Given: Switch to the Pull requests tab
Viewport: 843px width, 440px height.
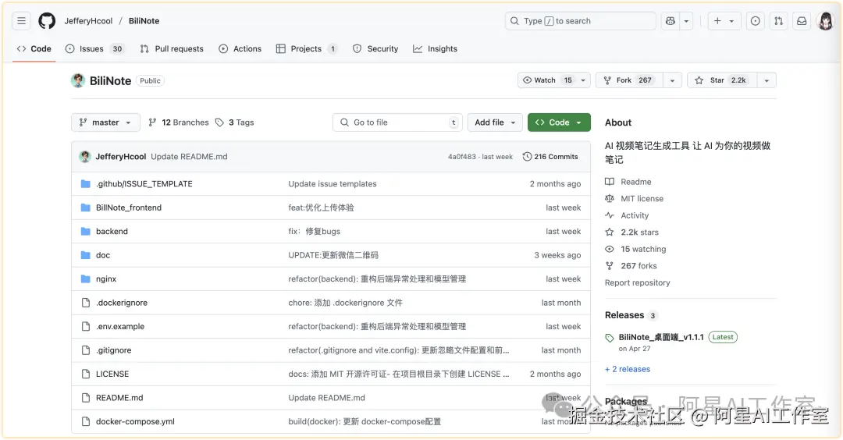Looking at the screenshot, I should tap(172, 48).
